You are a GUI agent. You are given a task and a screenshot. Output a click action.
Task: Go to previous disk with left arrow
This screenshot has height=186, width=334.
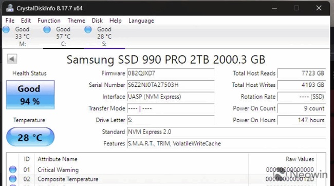coord(12,59)
